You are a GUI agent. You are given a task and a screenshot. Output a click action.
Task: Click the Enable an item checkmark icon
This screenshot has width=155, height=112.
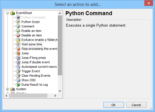18,31
